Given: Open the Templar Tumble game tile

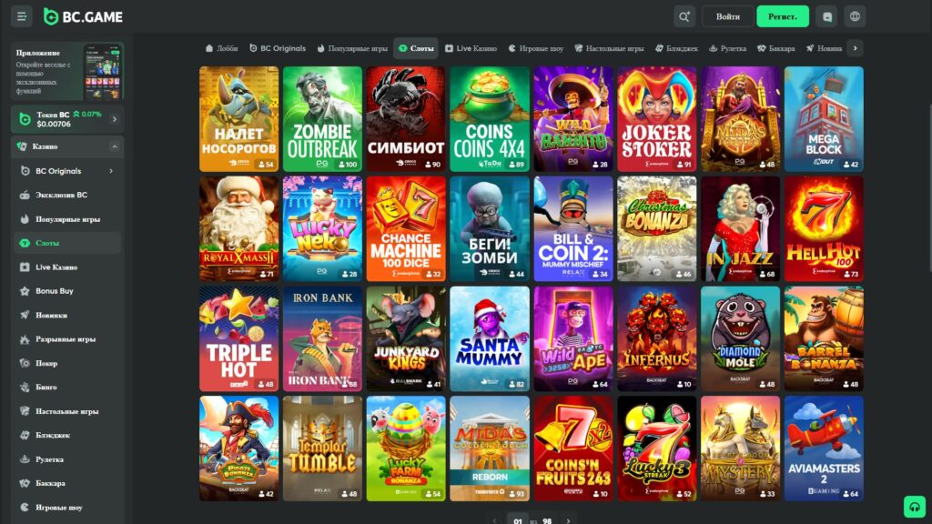Looking at the screenshot, I should 322,448.
